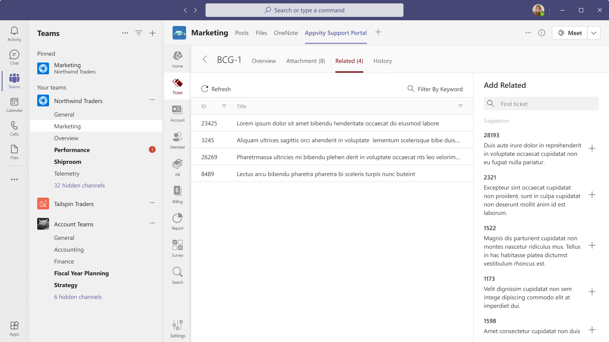Viewport: 609px width, 342px height.
Task: Refresh the related tickets list
Action: pyautogui.click(x=216, y=89)
